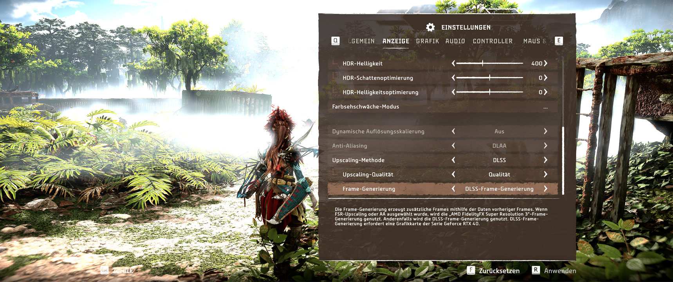Increase HDR-Schattenoptimierung with the right arrow
This screenshot has height=282, width=673.
point(545,78)
